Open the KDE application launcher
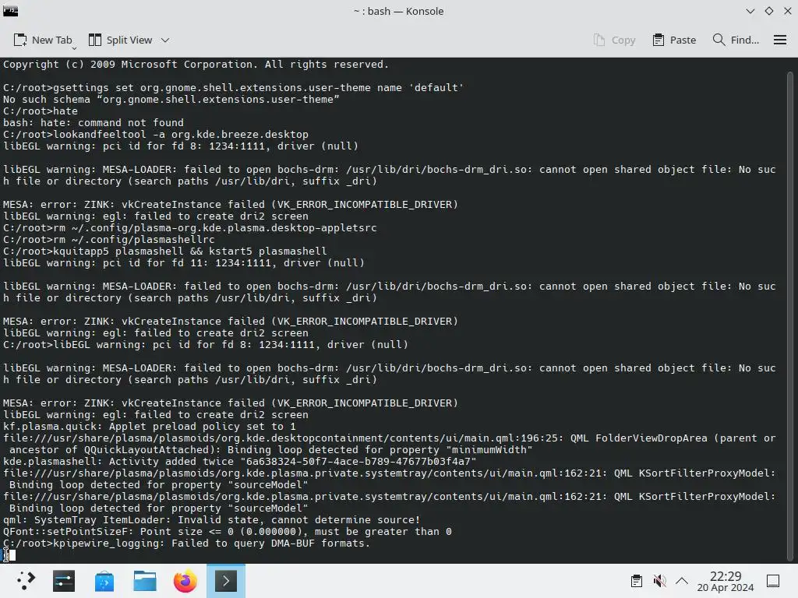 pyautogui.click(x=25, y=581)
